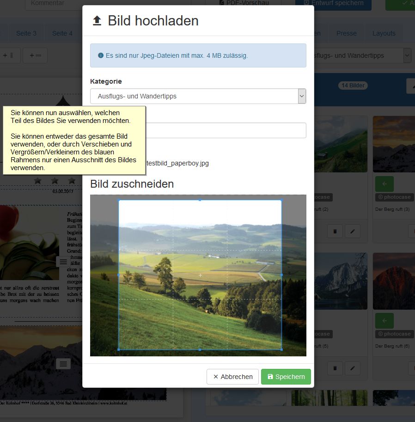Open the Seite 3 tab
415x422 pixels.
coord(26,33)
